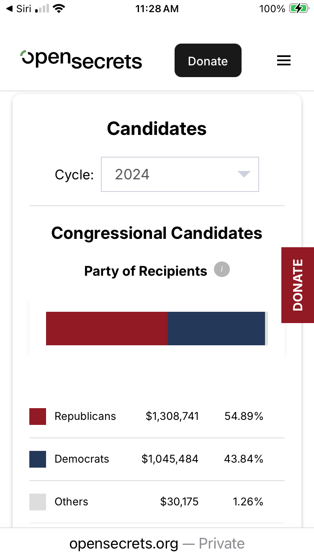This screenshot has width=314, height=559.
Task: Select the Others row label
Action: pyautogui.click(x=72, y=502)
